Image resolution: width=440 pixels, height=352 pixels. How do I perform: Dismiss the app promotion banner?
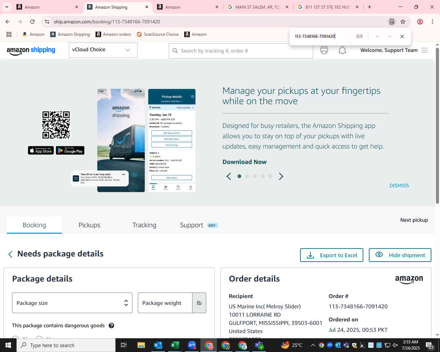click(x=399, y=186)
